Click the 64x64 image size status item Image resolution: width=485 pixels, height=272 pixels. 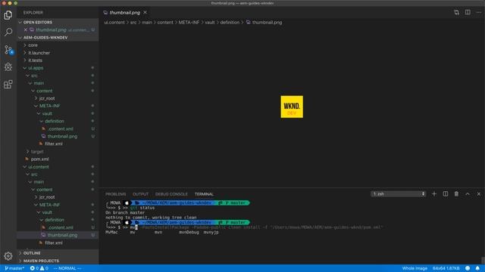click(446, 268)
